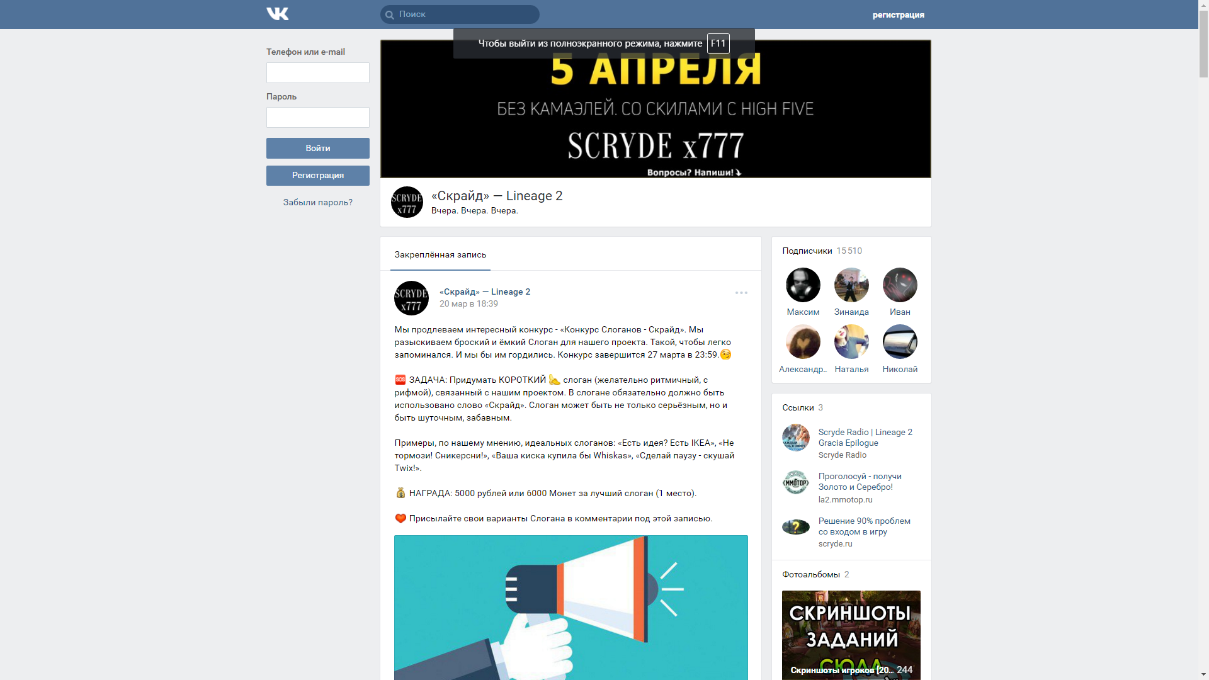Open the MMOTOP voting link icon

tap(796, 482)
